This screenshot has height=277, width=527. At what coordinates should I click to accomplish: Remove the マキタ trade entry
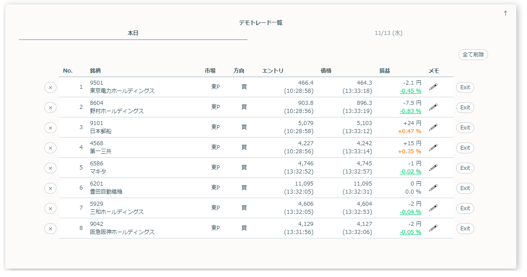(50, 168)
